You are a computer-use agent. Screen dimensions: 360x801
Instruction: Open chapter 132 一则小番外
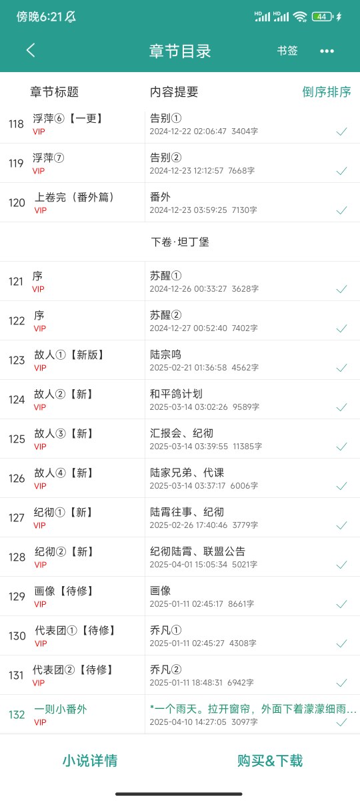tap(180, 715)
